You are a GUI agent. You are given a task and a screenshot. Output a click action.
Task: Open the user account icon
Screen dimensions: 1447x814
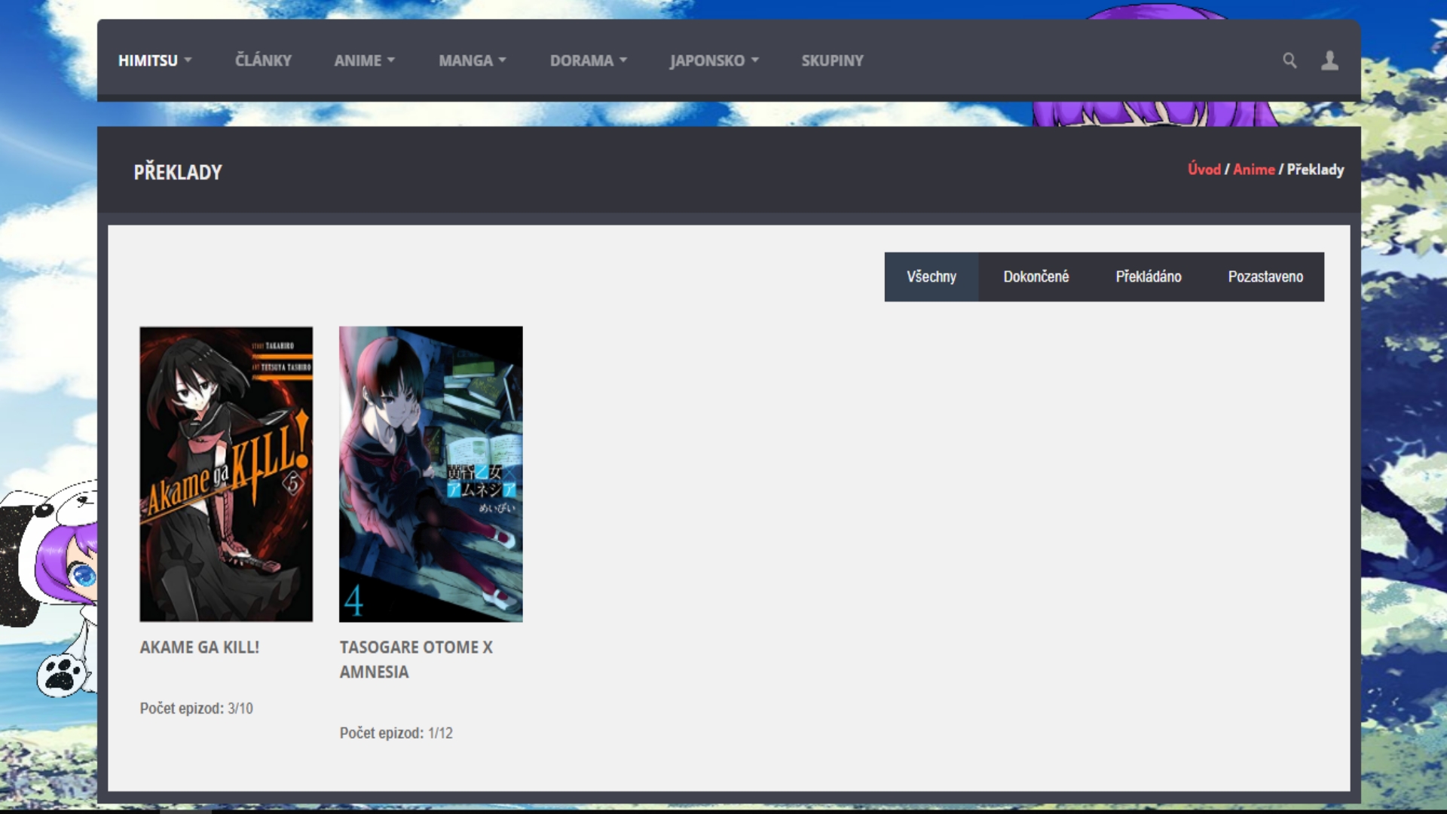(1329, 60)
